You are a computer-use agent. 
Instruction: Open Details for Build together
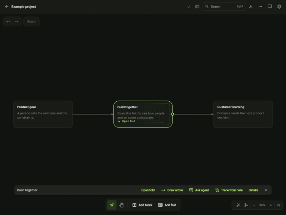(x=253, y=190)
